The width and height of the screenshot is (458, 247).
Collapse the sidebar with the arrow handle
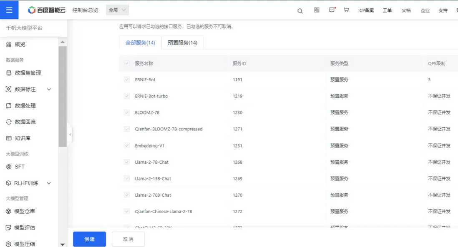point(70,135)
